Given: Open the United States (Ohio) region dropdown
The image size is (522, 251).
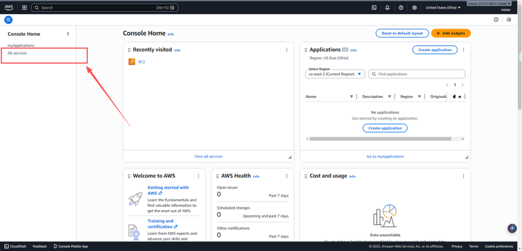Looking at the screenshot, I should coord(443,7).
